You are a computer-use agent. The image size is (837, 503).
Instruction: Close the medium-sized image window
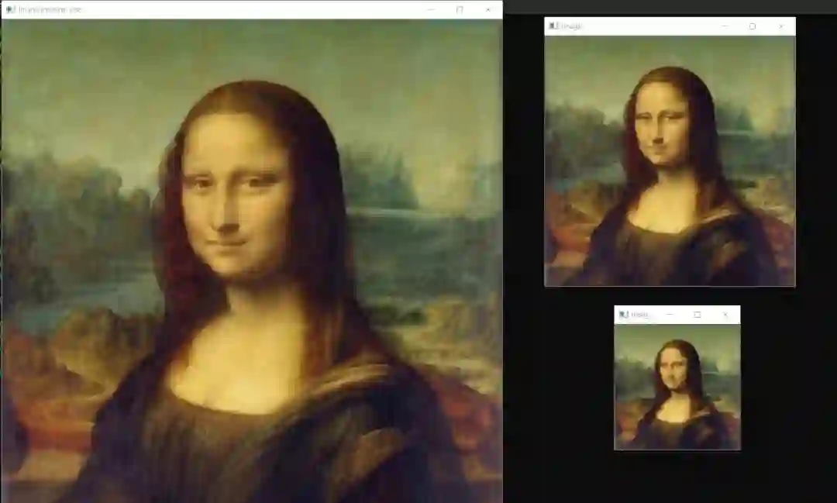[x=781, y=26]
